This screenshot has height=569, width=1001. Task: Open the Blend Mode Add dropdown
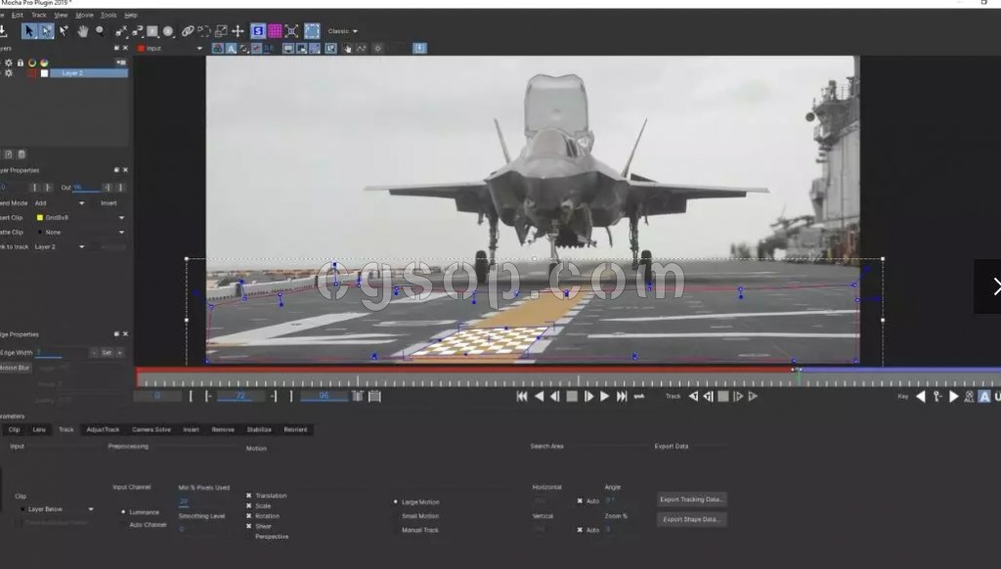pos(60,203)
